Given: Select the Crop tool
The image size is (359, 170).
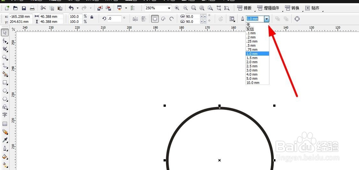Looking at the screenshot, I should pyautogui.click(x=5, y=49).
